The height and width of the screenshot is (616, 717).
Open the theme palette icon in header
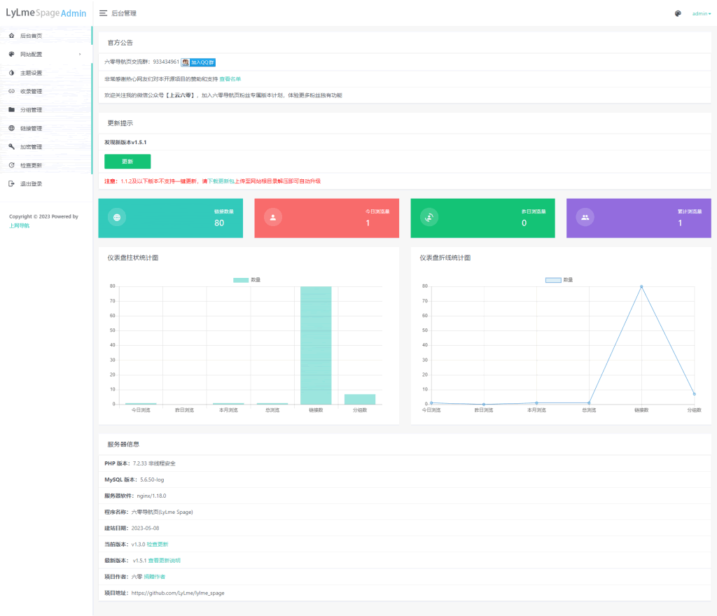[678, 13]
